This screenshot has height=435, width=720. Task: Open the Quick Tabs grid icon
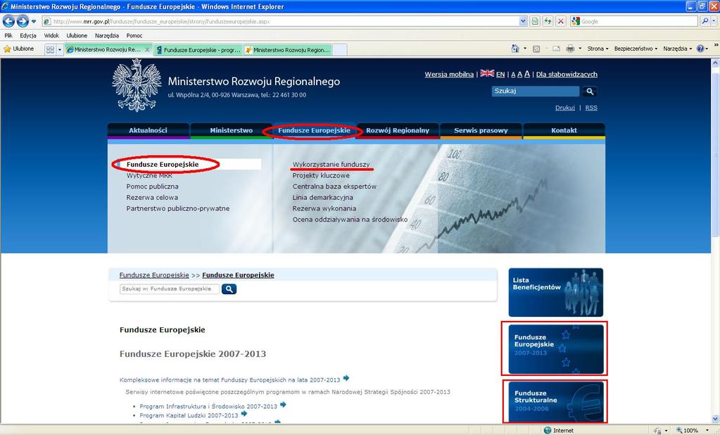tap(50, 49)
